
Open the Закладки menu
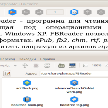coord(28,59)
